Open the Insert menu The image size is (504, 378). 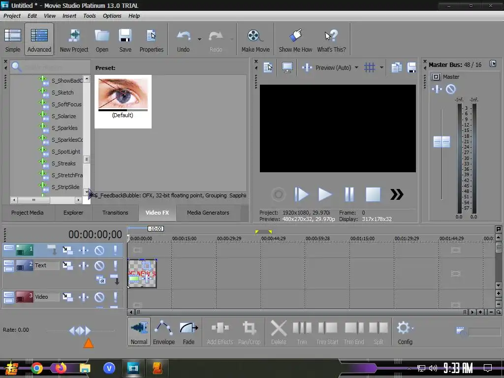(69, 16)
